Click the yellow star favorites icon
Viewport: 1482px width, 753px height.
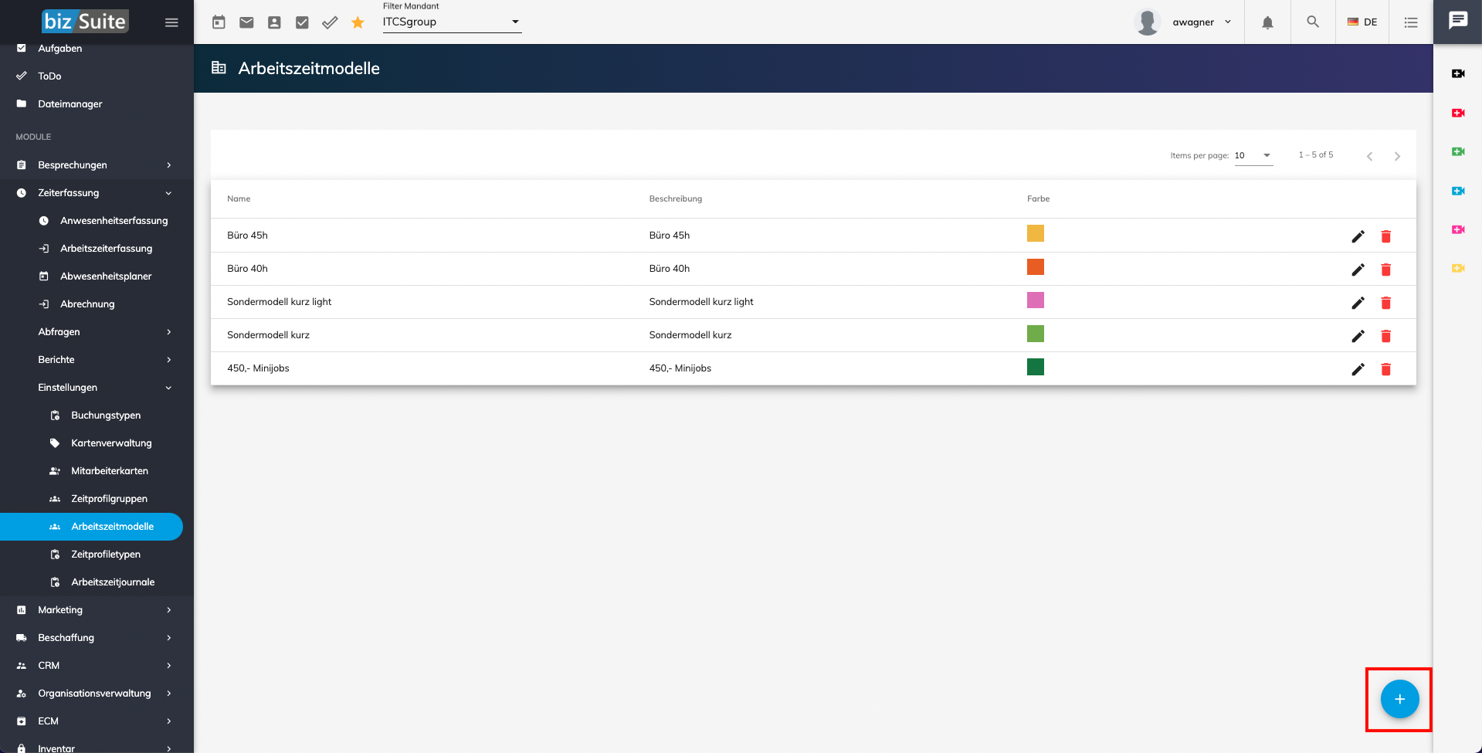click(x=358, y=22)
